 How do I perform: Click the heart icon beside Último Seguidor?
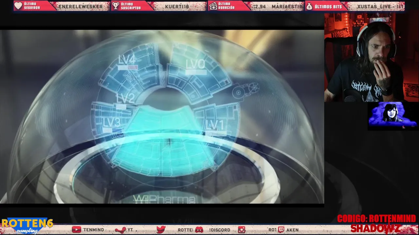[x=18, y=6]
